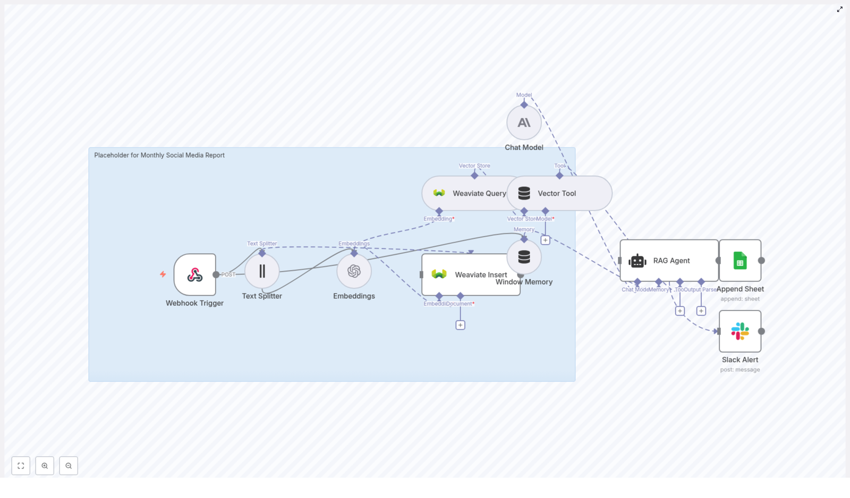Click the plus button below Weaviate Insert
Image resolution: width=850 pixels, height=498 pixels.
[460, 324]
